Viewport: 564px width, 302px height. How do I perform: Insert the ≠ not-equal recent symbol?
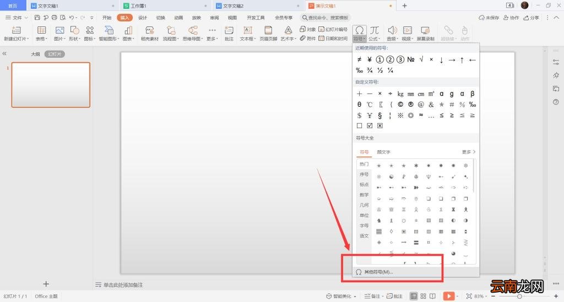pyautogui.click(x=359, y=59)
